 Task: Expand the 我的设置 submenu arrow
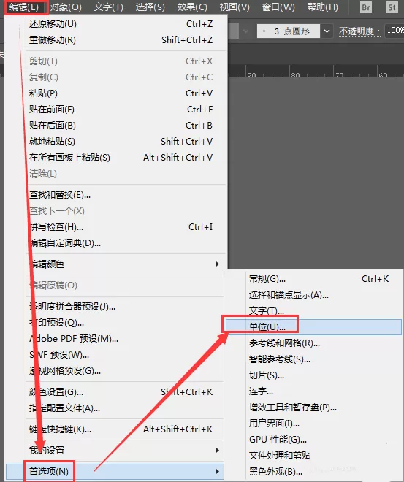218,451
